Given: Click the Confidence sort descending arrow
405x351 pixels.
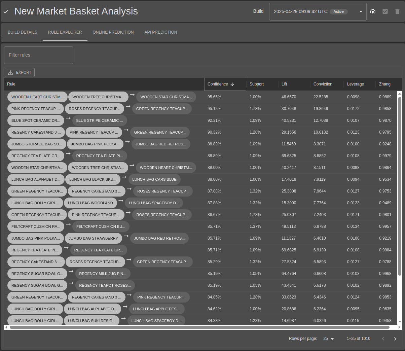Looking at the screenshot, I should pyautogui.click(x=232, y=84).
